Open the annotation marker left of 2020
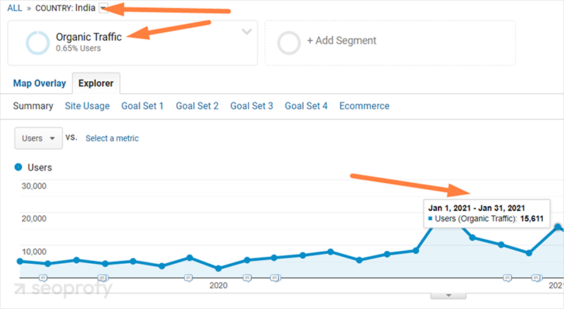 click(188, 279)
